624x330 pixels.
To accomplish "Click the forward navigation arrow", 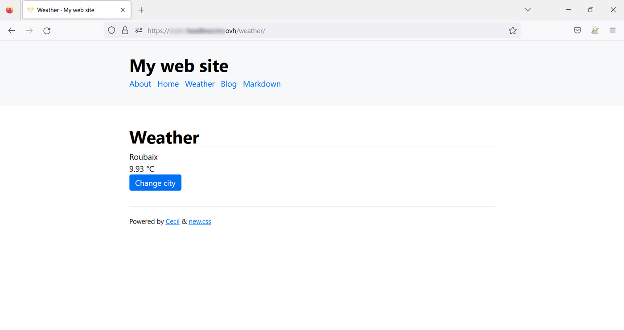I will (x=29, y=30).
